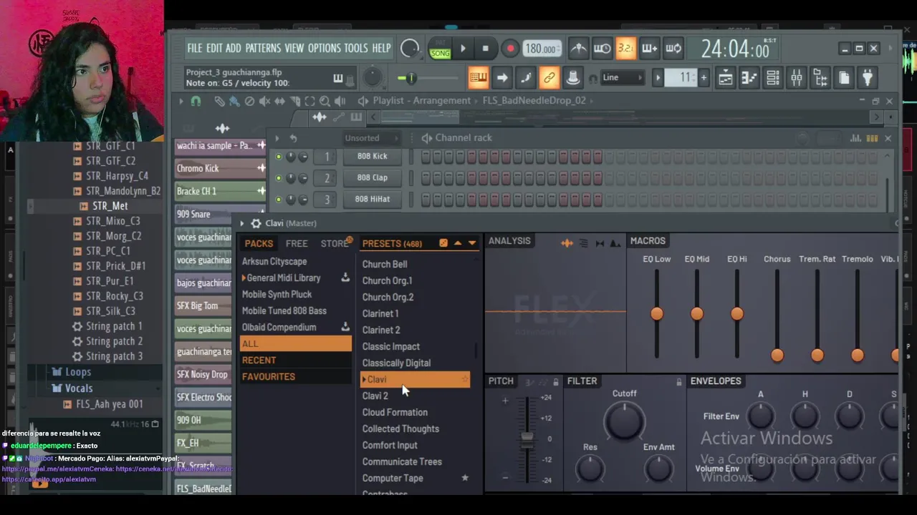Open the channel rack view icon
917x515 pixels.
click(773, 77)
